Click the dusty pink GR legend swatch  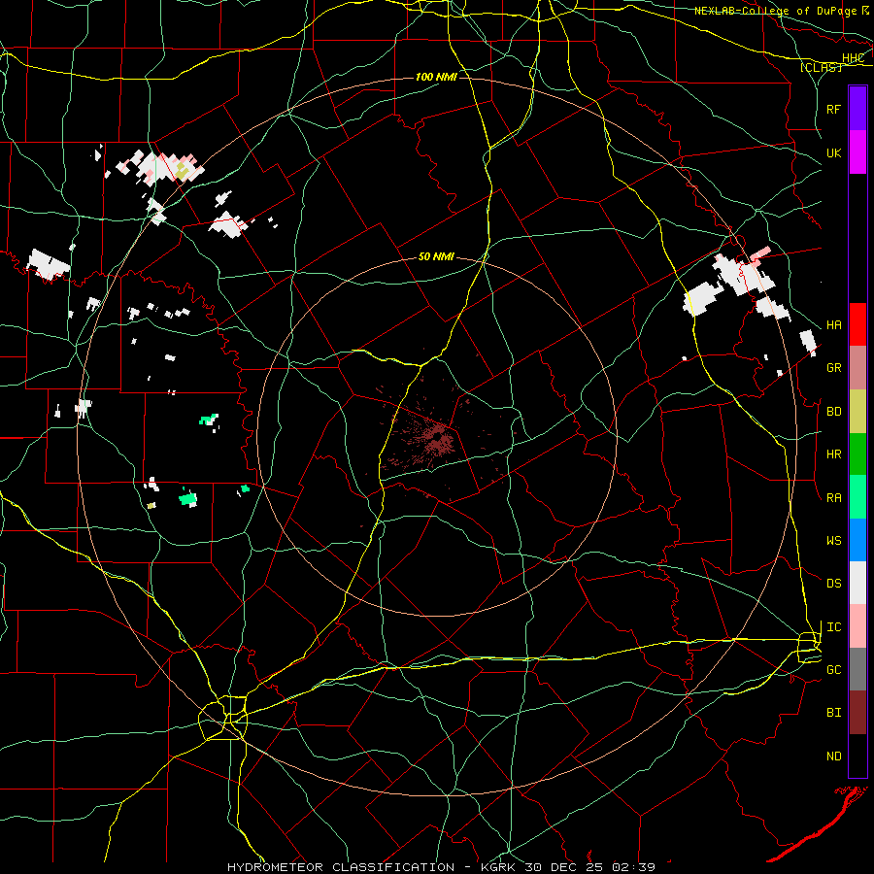pyautogui.click(x=857, y=368)
